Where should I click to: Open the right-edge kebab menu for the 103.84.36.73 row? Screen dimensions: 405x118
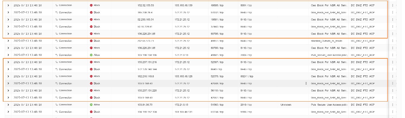(x=393, y=104)
